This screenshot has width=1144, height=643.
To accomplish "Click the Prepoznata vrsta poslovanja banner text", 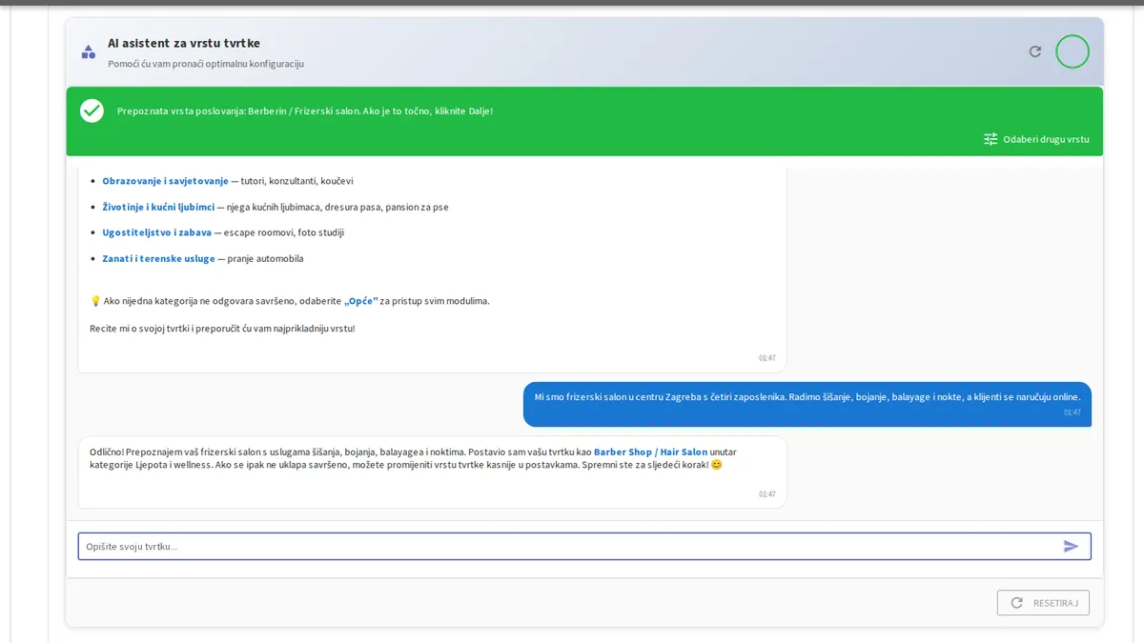I will pos(305,111).
